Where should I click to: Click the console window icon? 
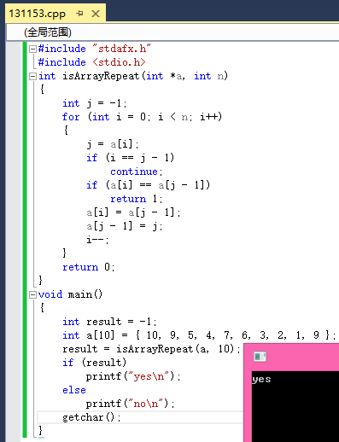pyautogui.click(x=260, y=357)
